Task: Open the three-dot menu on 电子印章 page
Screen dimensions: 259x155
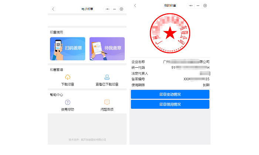Action: click(x=108, y=9)
